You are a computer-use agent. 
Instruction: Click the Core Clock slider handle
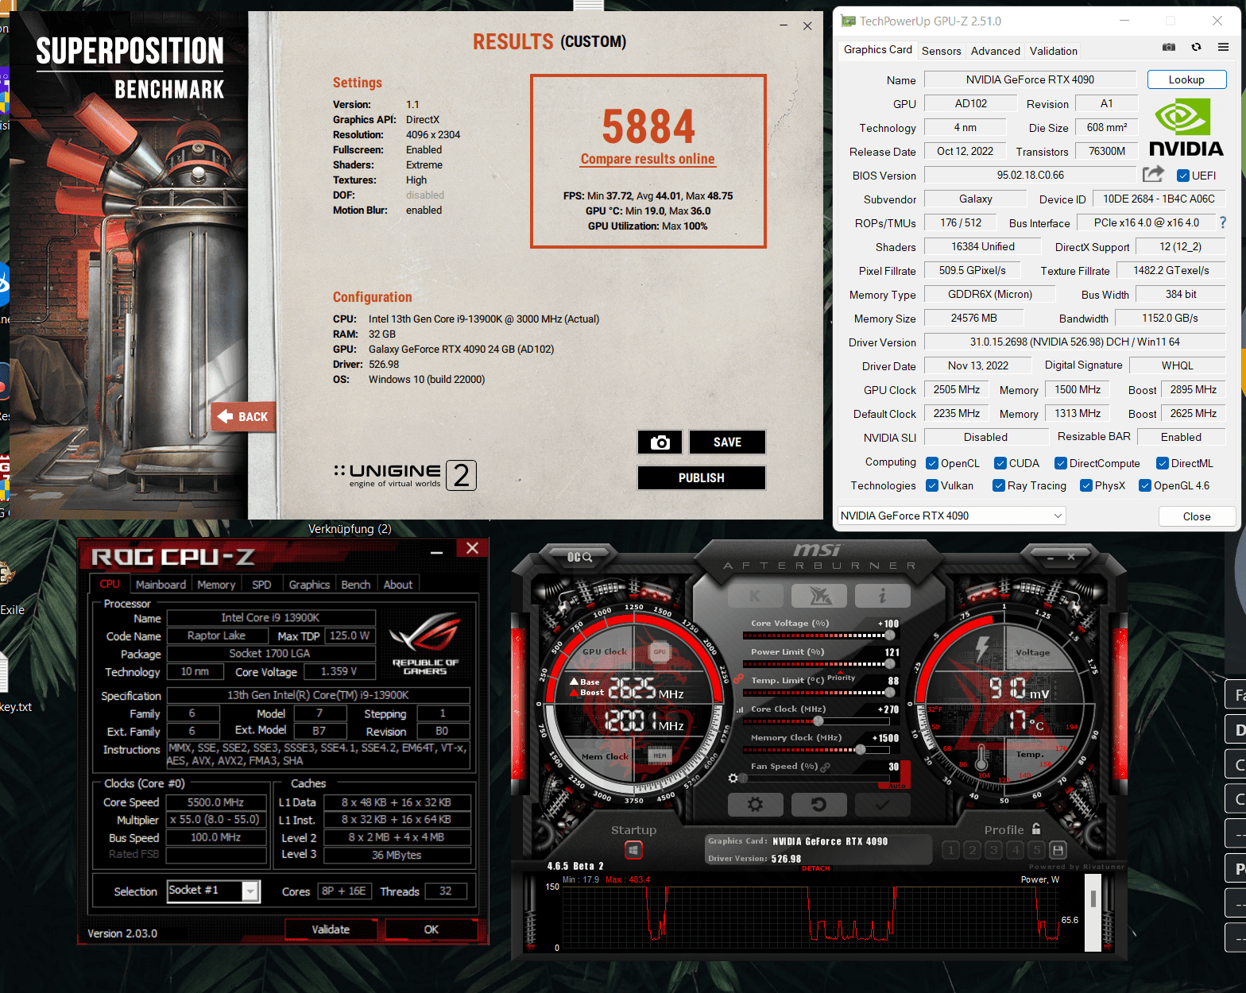pyautogui.click(x=818, y=721)
